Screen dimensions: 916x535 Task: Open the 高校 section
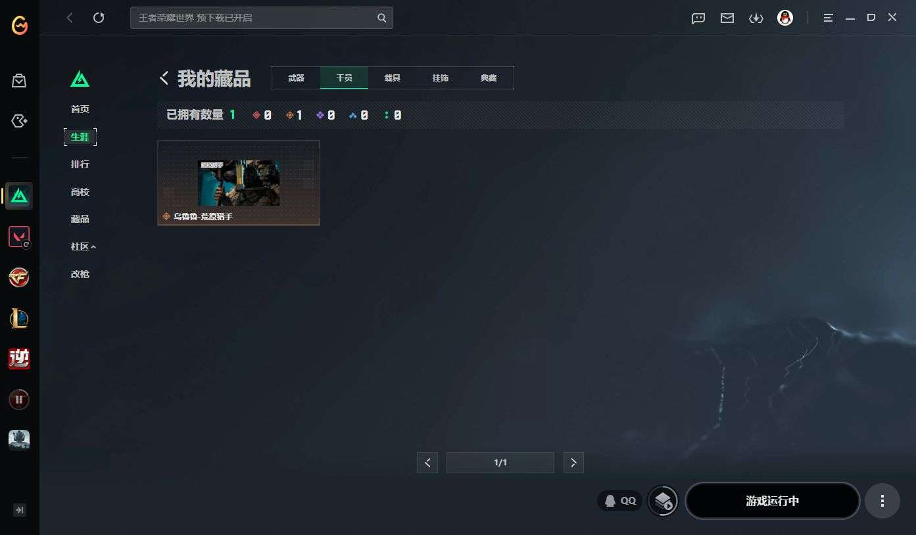point(80,192)
